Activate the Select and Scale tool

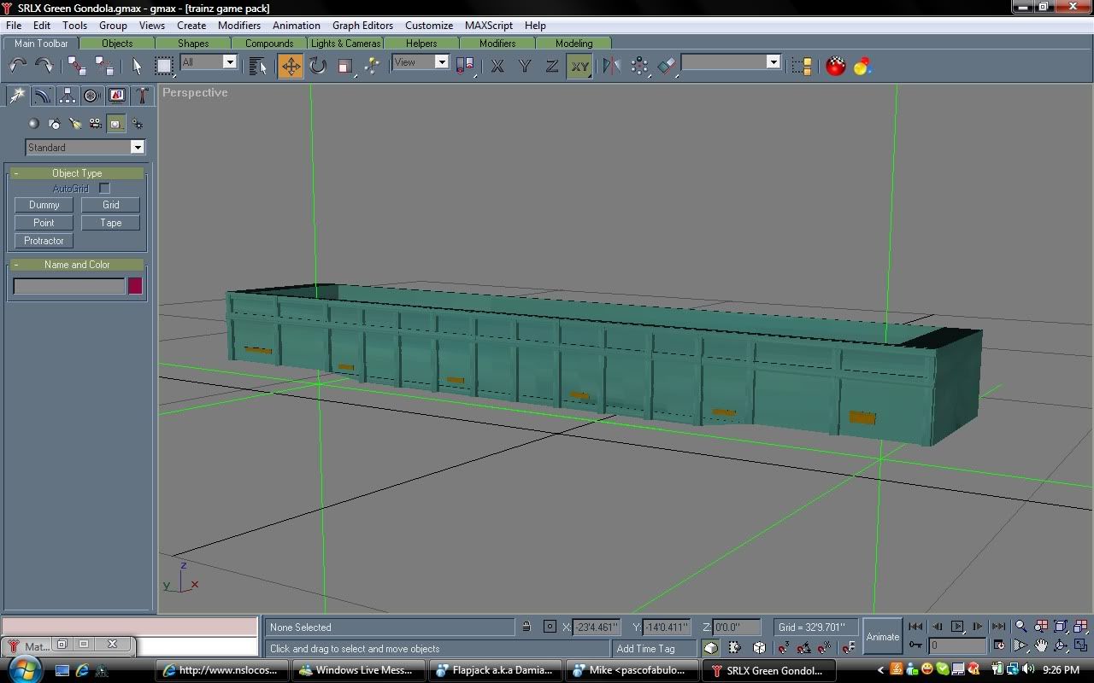click(x=345, y=66)
